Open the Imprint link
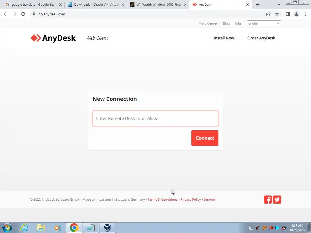The image size is (311, 233). 209,200
